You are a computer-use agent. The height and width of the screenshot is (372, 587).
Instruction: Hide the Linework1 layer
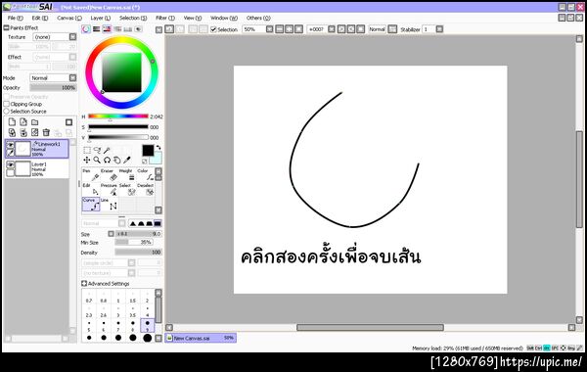[10, 145]
